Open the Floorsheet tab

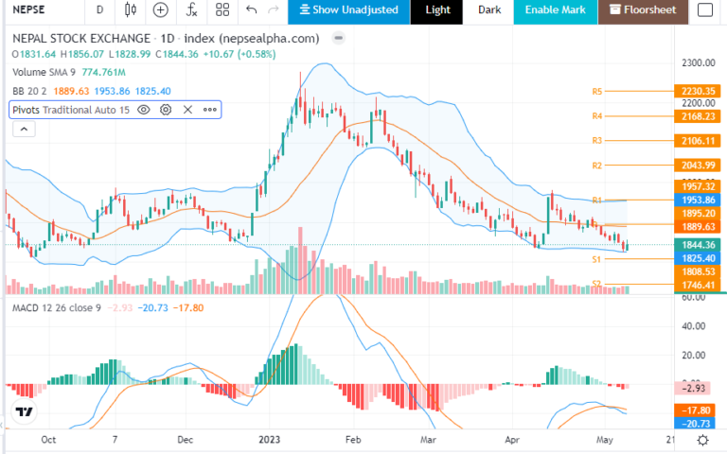tap(643, 10)
